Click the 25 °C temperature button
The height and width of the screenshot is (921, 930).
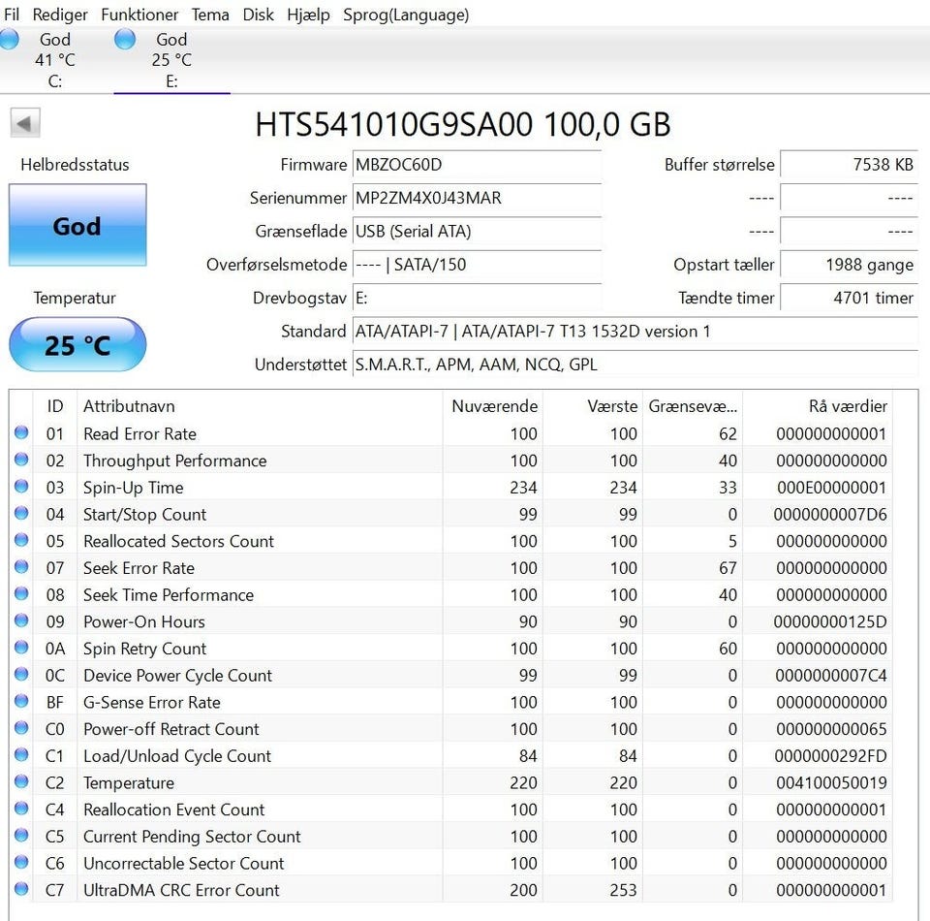pos(77,345)
